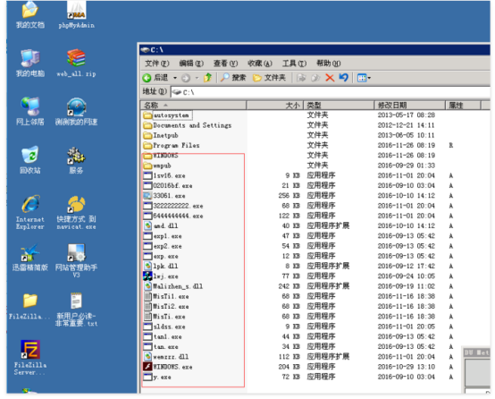The image size is (495, 399).
Task: Expand the Back history dropdown arrow
Action: [x=174, y=78]
